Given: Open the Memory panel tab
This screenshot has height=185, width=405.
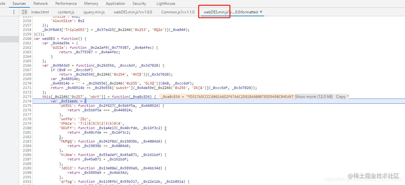Looking at the screenshot, I should click(x=91, y=4).
